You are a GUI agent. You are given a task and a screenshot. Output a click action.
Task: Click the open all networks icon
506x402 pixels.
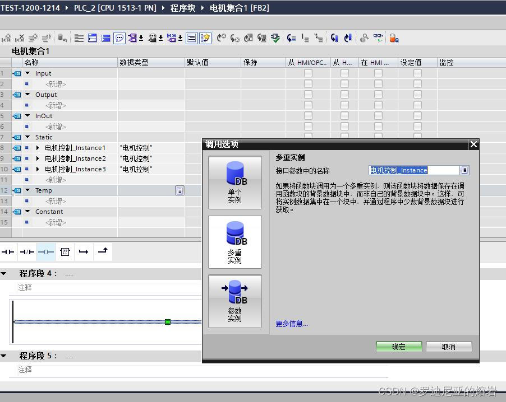pos(93,38)
